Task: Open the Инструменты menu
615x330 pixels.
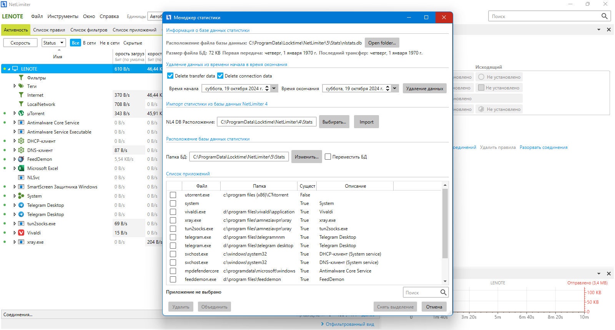Action: coord(63,16)
